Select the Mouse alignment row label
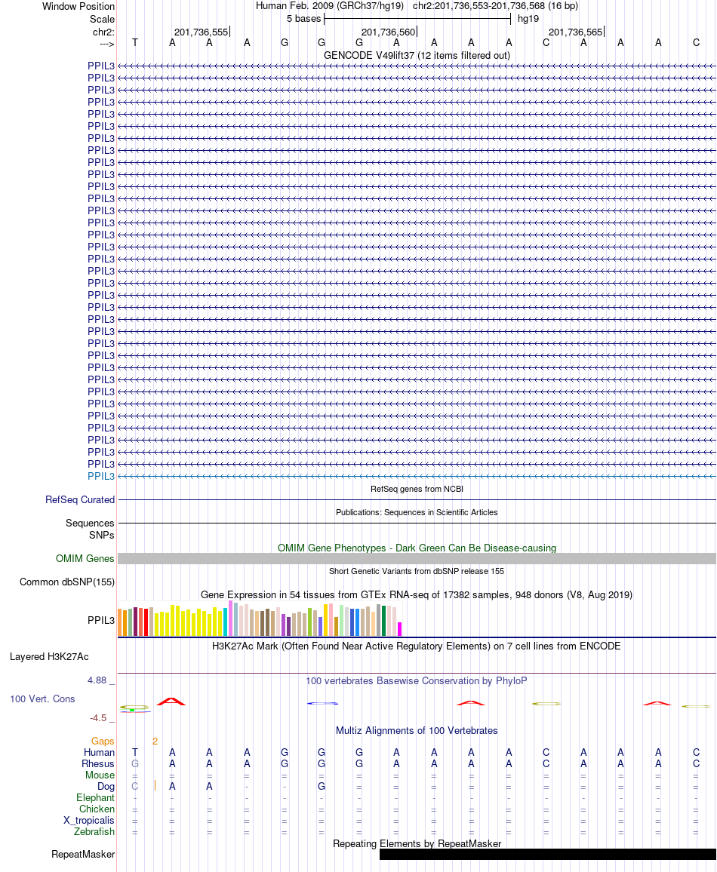 (100, 775)
